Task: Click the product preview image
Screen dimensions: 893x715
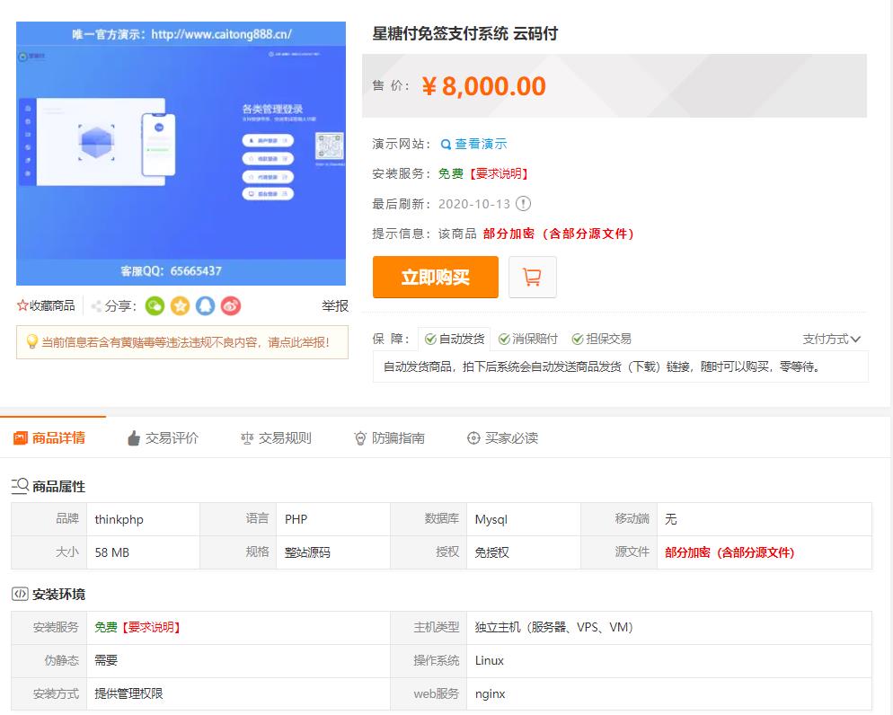Action: 181,154
